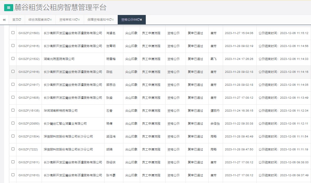The width and height of the screenshot is (311, 183).
Task: Check the row for 湖南光琇医院有限公司
Action: (x=12, y=59)
